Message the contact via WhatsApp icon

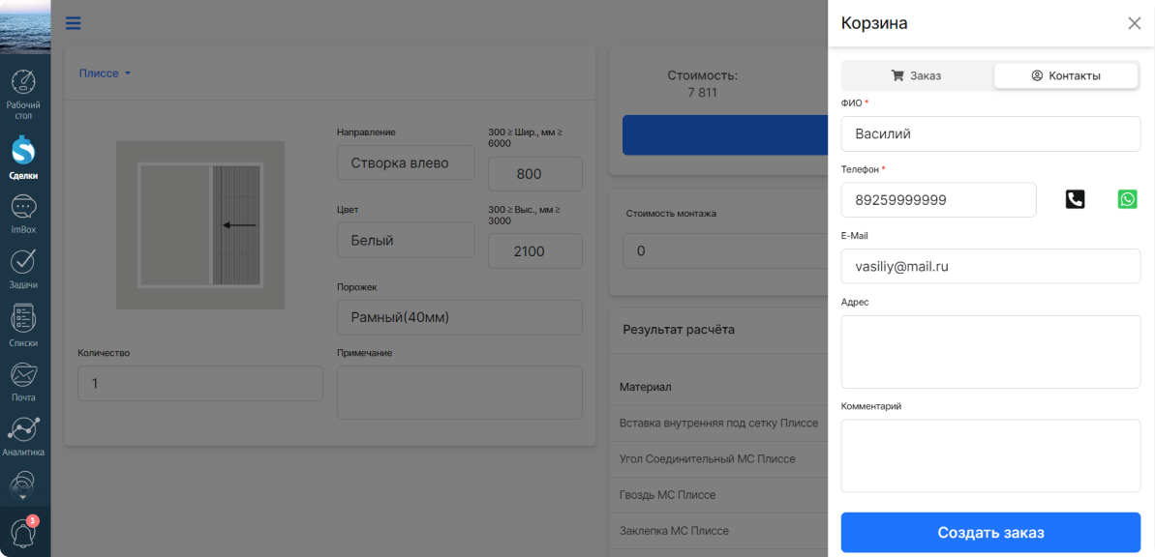tap(1127, 199)
